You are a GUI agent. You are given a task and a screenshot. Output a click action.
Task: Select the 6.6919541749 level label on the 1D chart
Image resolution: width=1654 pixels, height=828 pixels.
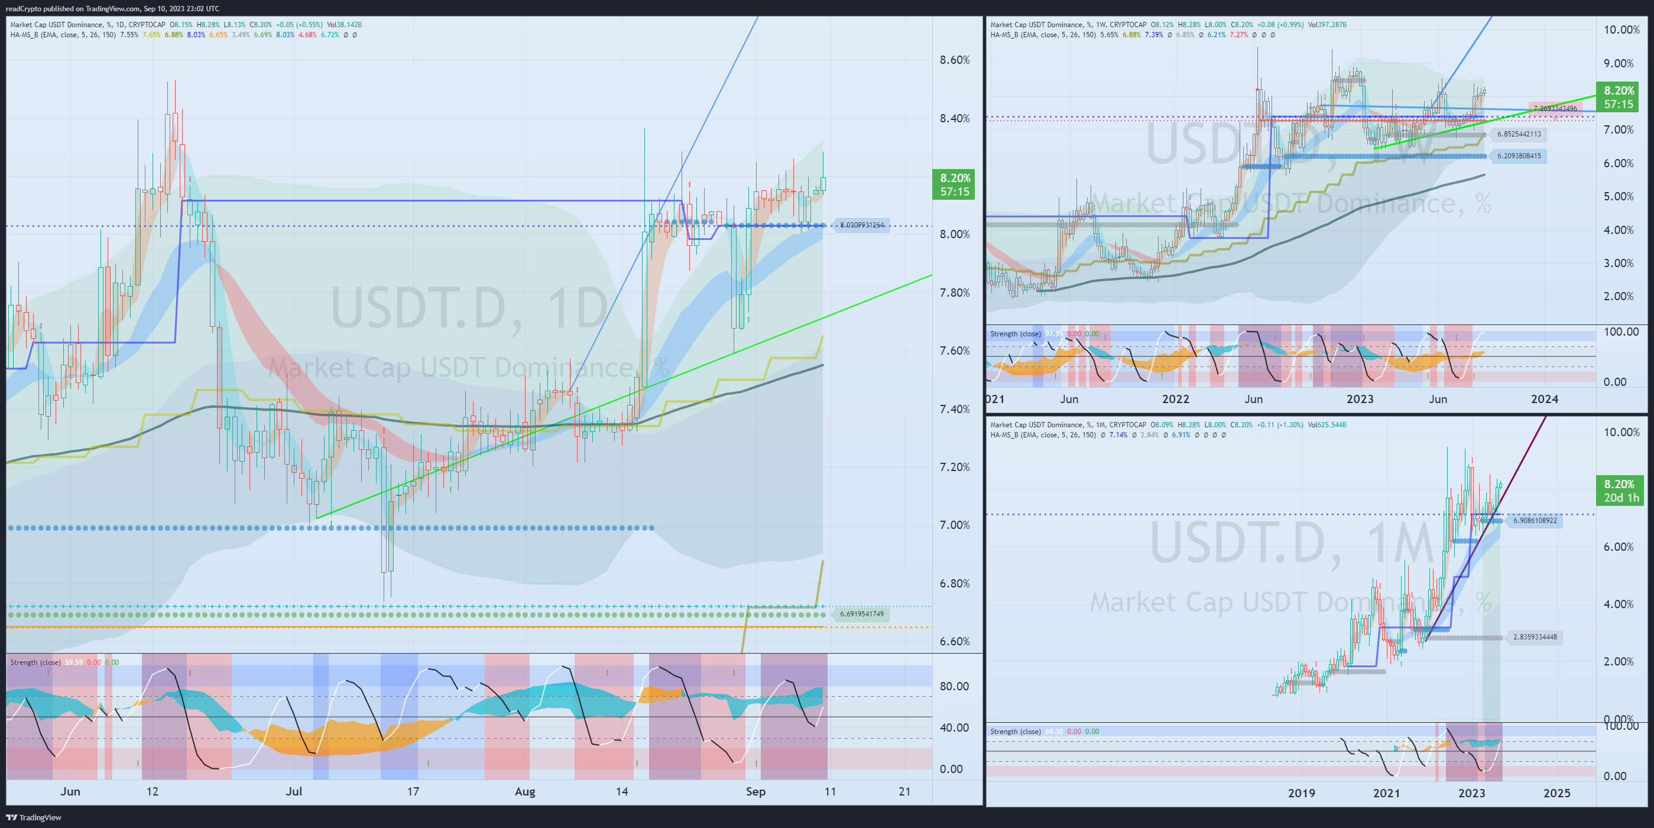coord(862,614)
